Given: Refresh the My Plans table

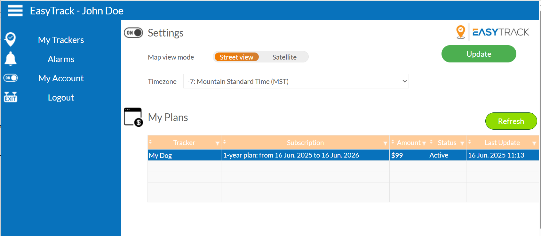Looking at the screenshot, I should (x=511, y=121).
